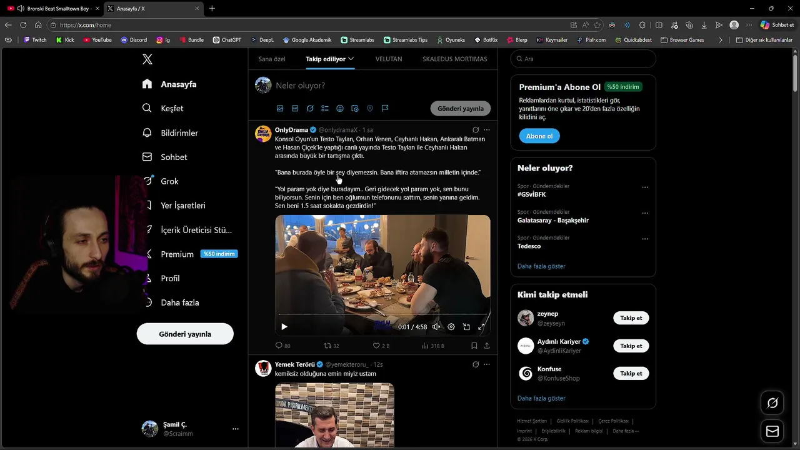
Task: Click Daha fazla göster under follow suggestions
Action: coord(541,398)
